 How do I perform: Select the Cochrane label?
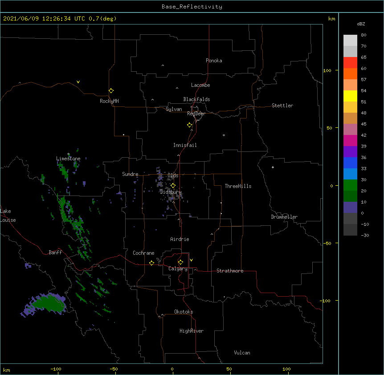tap(143, 253)
